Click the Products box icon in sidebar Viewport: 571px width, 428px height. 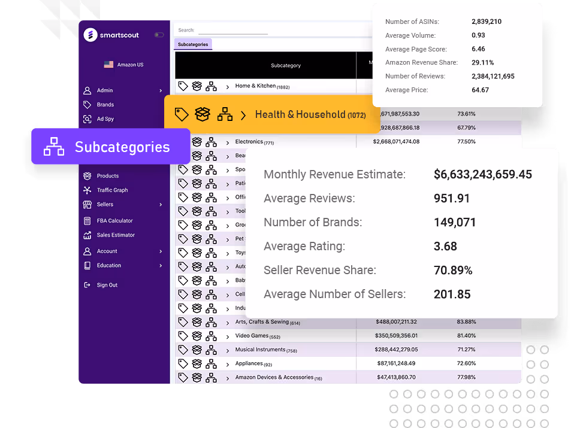click(87, 176)
